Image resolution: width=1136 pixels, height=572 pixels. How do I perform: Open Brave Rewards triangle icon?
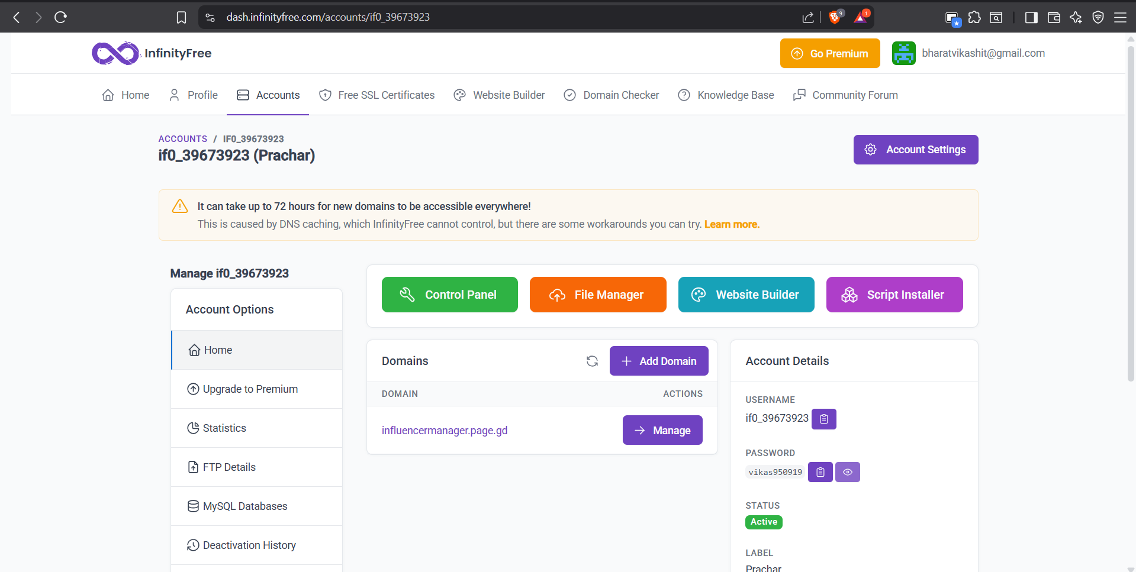[861, 17]
